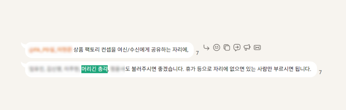Click the text 불러주시면 좋겠습니다 in the second message

tap(154, 69)
